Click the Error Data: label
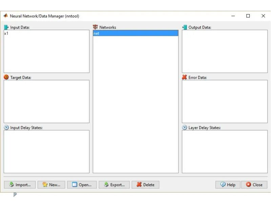Image resolution: width=271 pixels, height=203 pixels. (197, 77)
